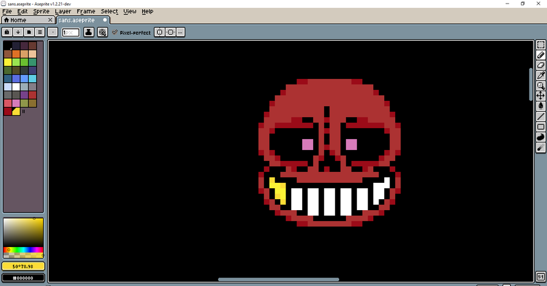This screenshot has width=547, height=286.
Task: Select the Paint Bucket tool
Action: coord(540,106)
